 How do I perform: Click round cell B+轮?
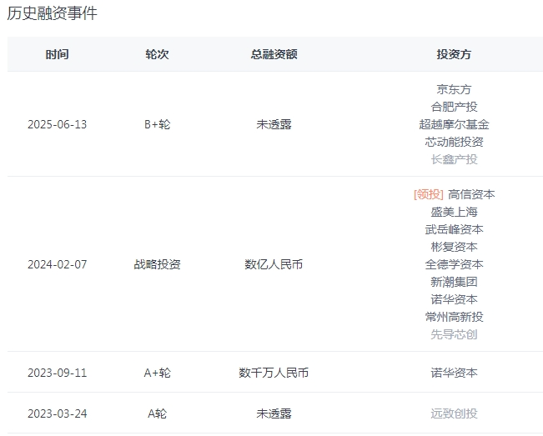157,124
